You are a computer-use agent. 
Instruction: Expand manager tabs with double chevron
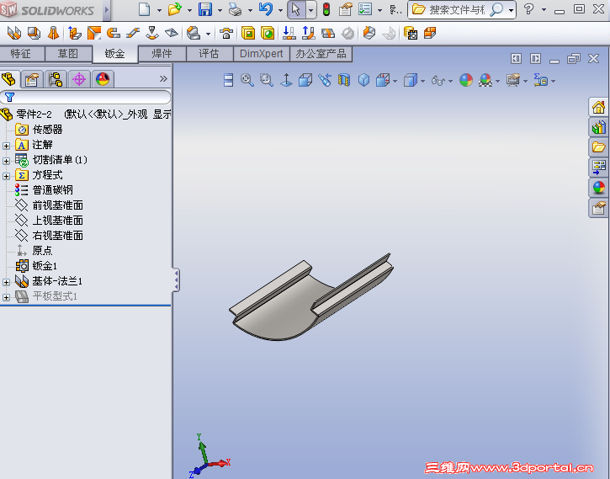[163, 79]
